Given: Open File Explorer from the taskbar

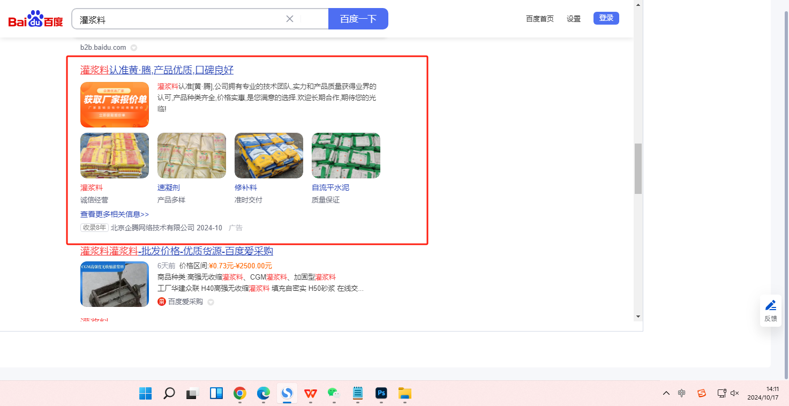Looking at the screenshot, I should pyautogui.click(x=405, y=394).
